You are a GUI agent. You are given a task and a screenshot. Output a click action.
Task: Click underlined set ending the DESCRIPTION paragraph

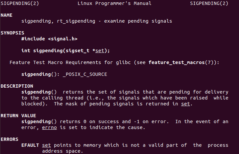pos(185,104)
